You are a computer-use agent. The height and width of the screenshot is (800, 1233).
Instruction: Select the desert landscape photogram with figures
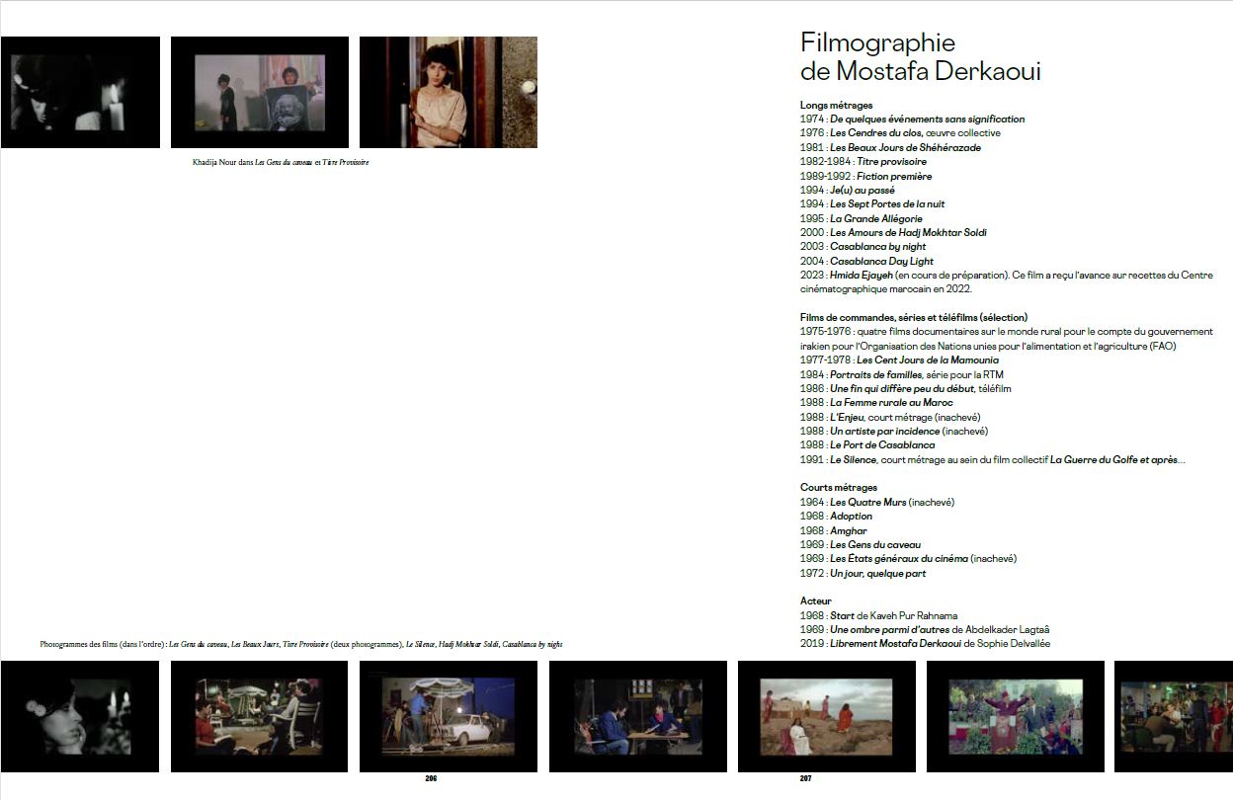tap(827, 716)
